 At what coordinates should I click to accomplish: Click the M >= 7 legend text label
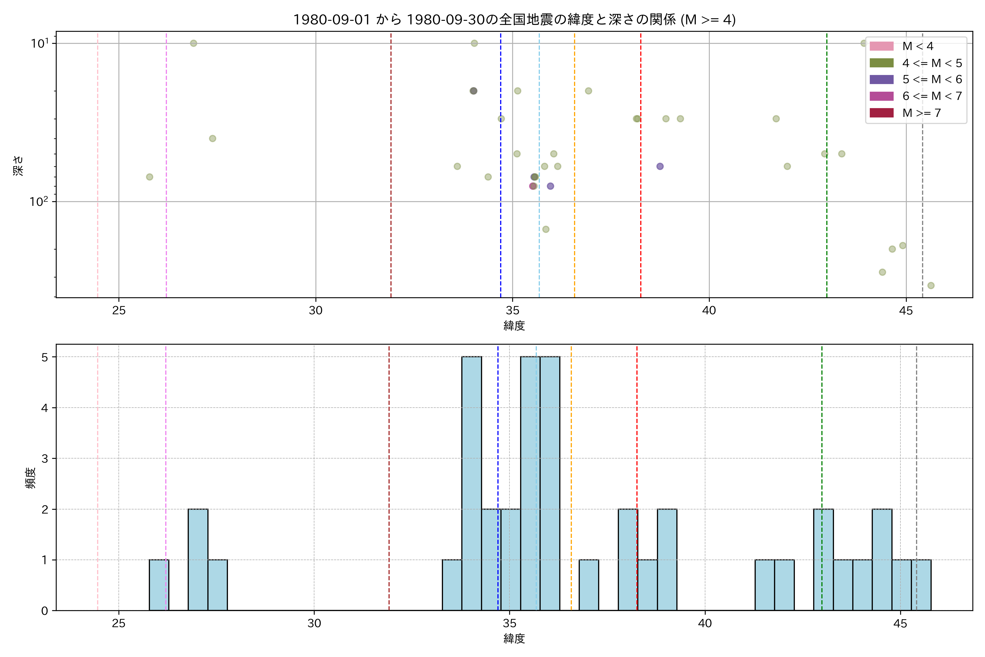[x=922, y=113]
